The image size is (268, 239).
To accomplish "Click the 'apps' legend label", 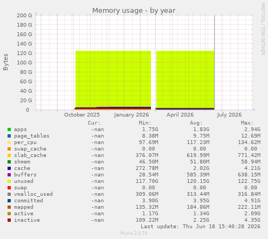I will (x=20, y=129).
